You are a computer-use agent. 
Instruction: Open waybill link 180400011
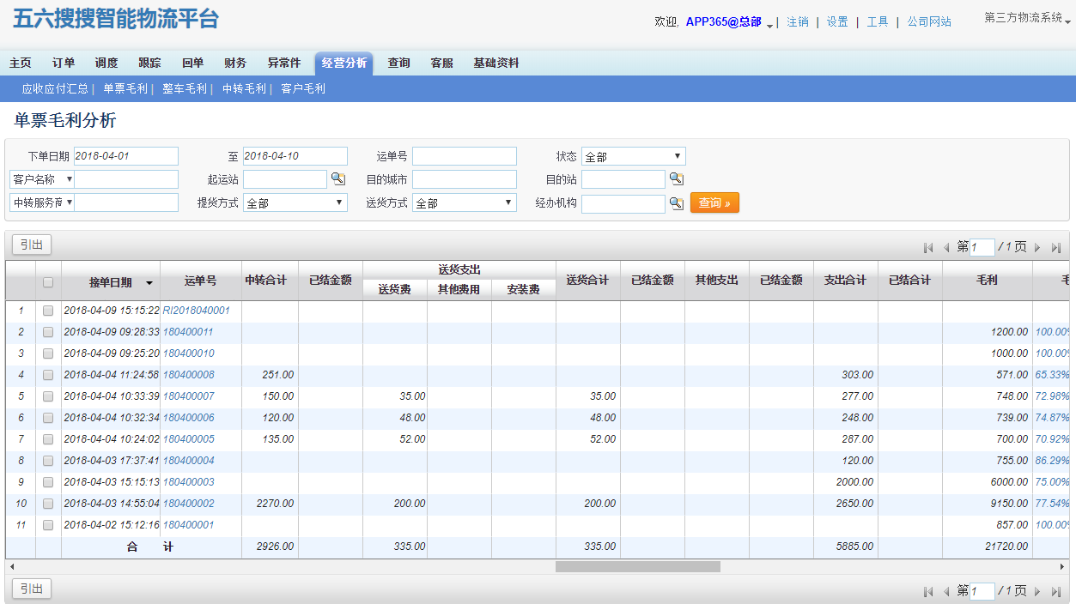pos(188,332)
